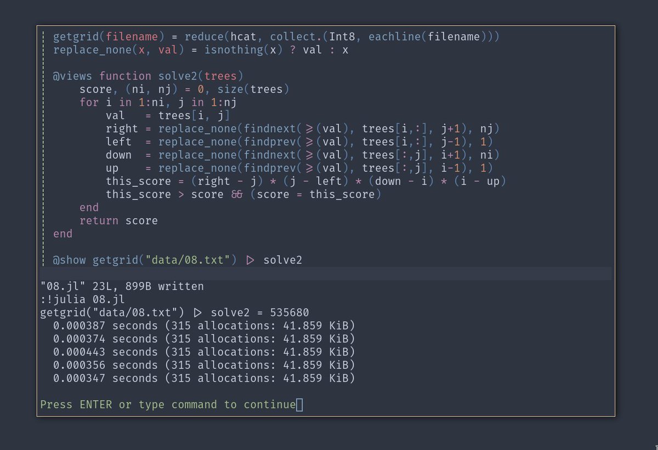
Task: Click 'Press ENTER or type command to continue' prompt
Action: [168, 405]
